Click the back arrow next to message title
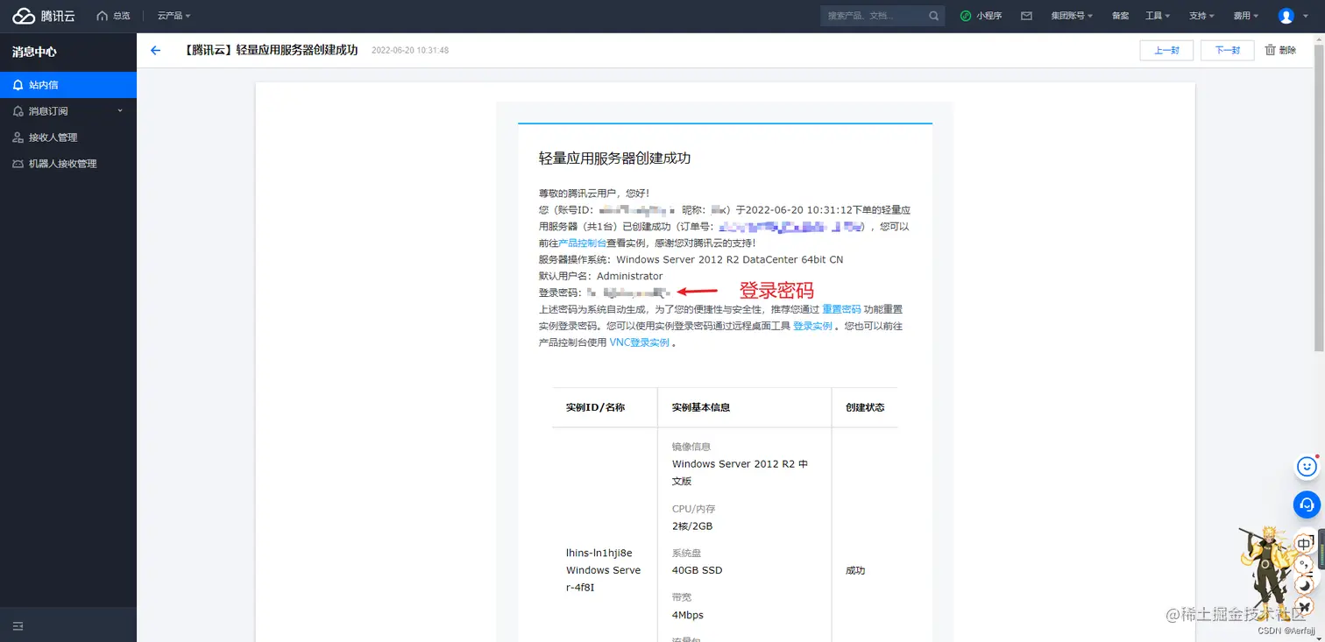 155,50
